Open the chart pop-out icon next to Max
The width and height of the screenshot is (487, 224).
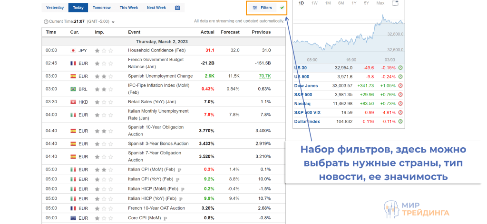coord(395,3)
